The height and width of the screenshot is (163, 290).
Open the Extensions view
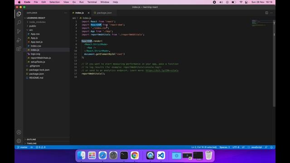[x=19, y=49]
